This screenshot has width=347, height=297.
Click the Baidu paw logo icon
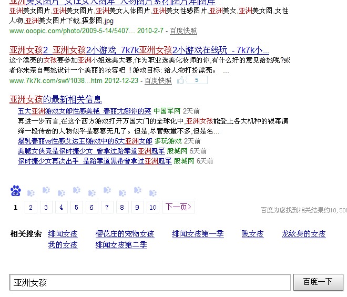point(15,191)
